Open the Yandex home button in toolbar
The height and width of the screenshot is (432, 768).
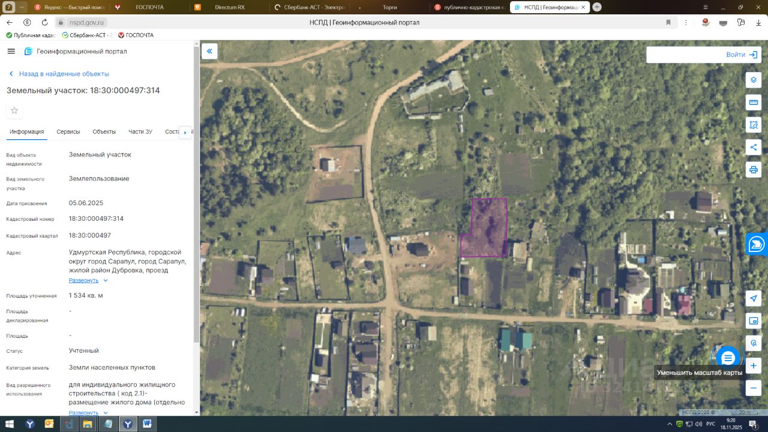[27, 22]
